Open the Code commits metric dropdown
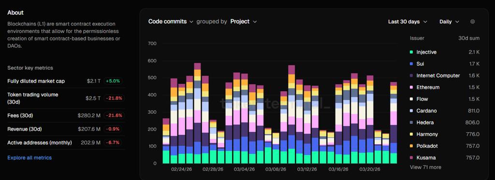Image resolution: width=495 pixels, height=180 pixels. pos(171,21)
